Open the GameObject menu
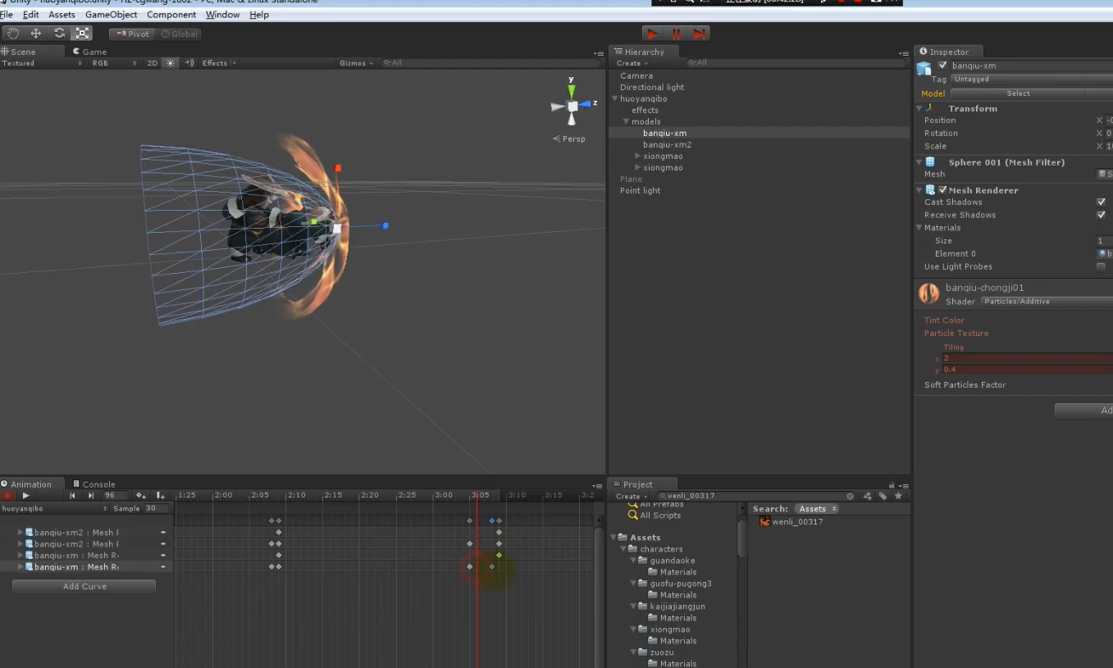 (x=112, y=15)
